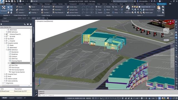
Task: Click the Open file icon in quick access toolbar
Action: [9, 1]
